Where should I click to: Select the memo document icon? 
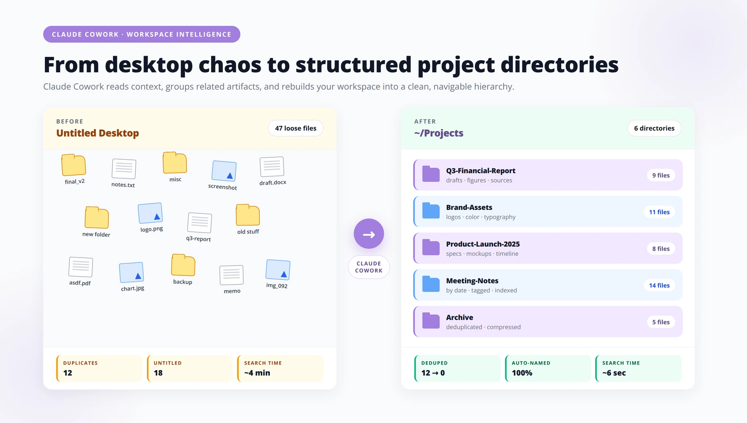click(x=231, y=275)
